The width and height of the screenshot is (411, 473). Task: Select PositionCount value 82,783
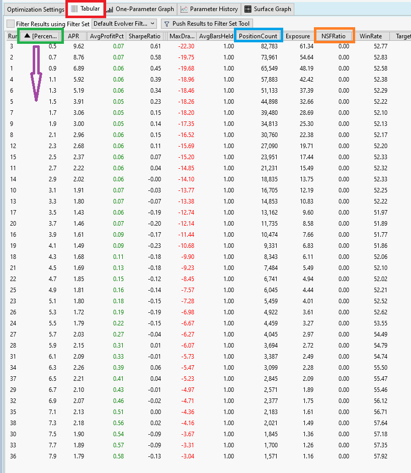269,46
